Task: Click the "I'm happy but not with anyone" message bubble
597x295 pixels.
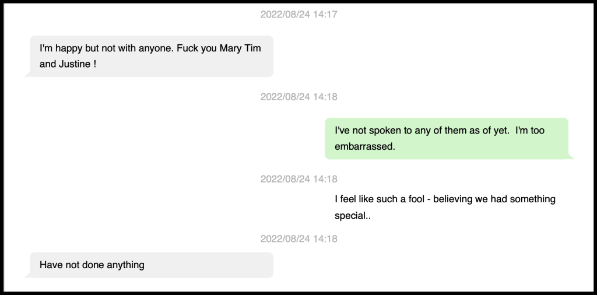Action: [x=152, y=56]
